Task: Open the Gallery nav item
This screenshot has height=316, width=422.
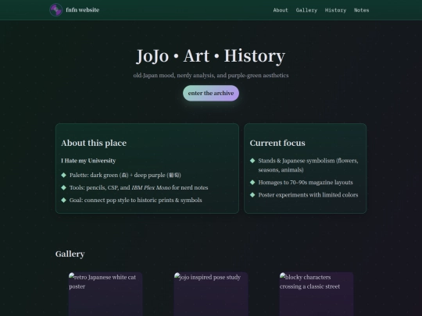Action: tap(306, 10)
